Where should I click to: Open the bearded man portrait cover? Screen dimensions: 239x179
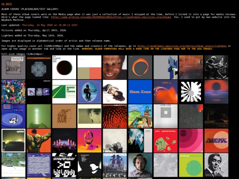click(140, 165)
